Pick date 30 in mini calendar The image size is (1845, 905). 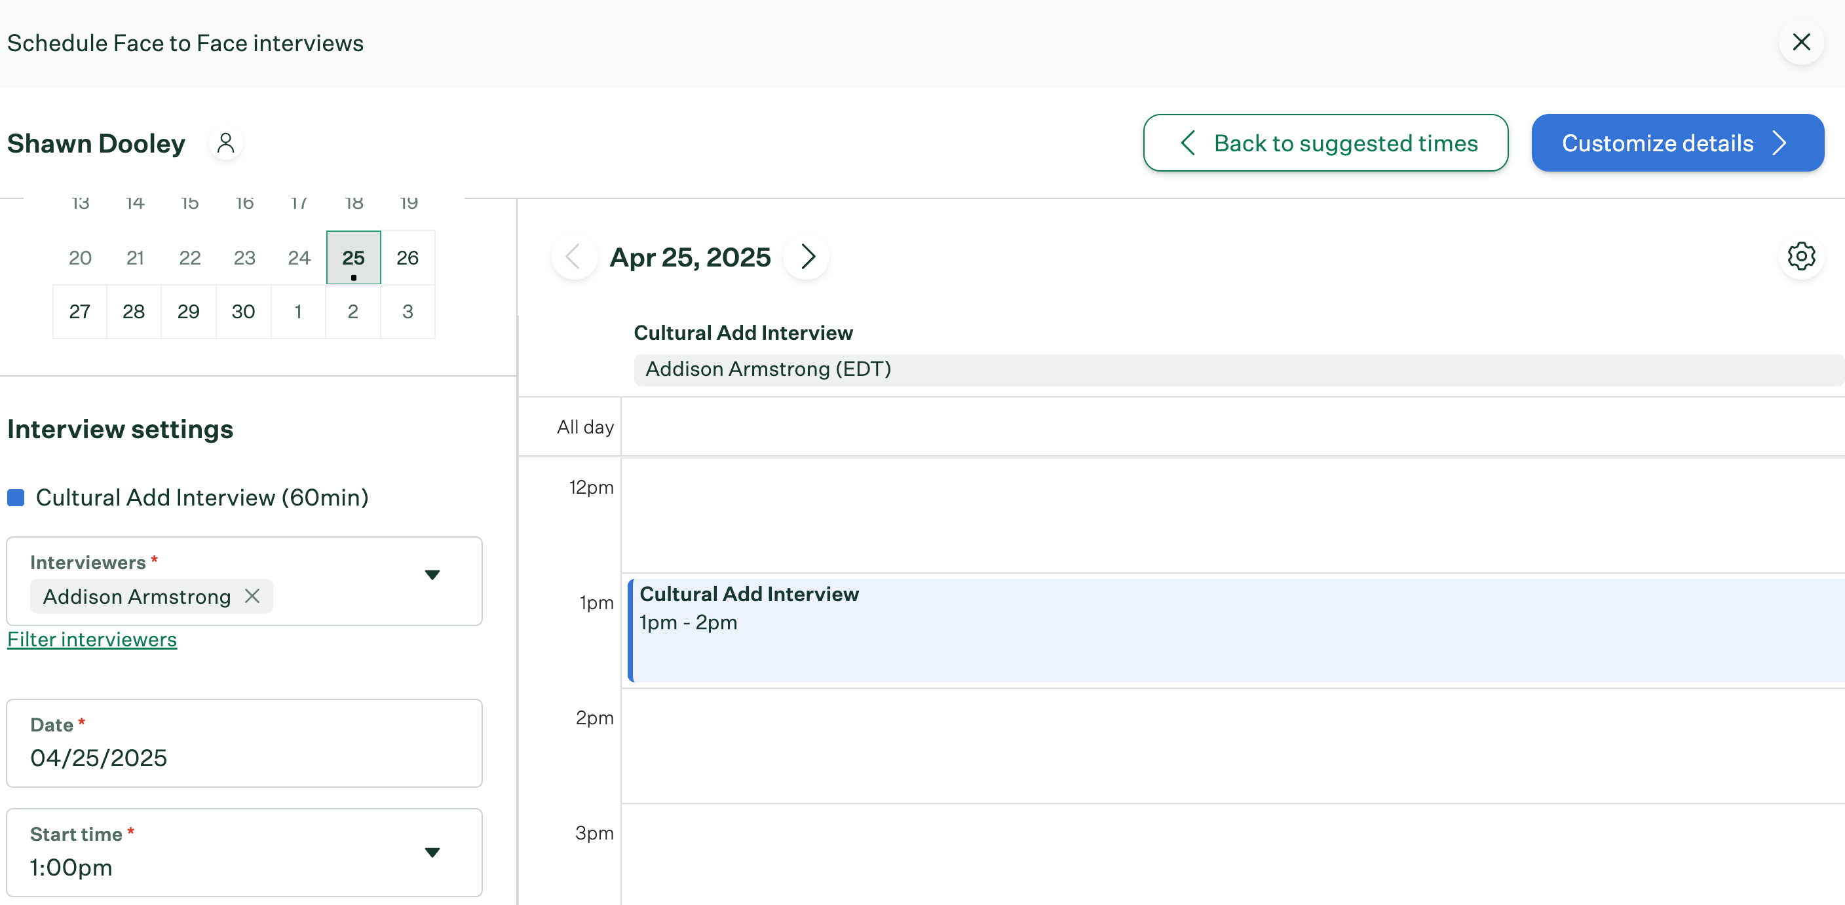coord(244,312)
